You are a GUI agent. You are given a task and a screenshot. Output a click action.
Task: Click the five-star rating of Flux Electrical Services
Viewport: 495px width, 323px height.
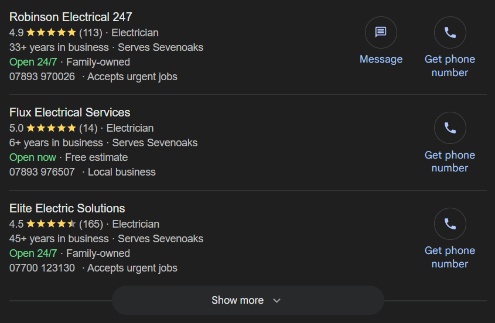click(x=51, y=128)
